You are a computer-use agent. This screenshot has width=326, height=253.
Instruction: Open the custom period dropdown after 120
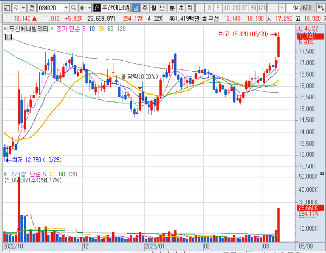click(x=281, y=8)
